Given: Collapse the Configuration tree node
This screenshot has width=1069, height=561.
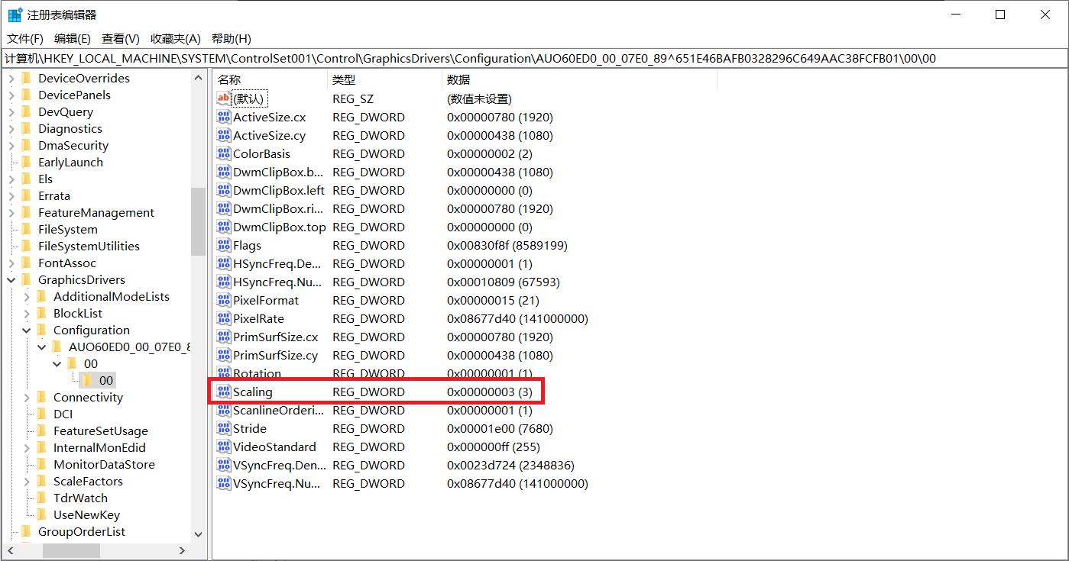Looking at the screenshot, I should pyautogui.click(x=27, y=330).
